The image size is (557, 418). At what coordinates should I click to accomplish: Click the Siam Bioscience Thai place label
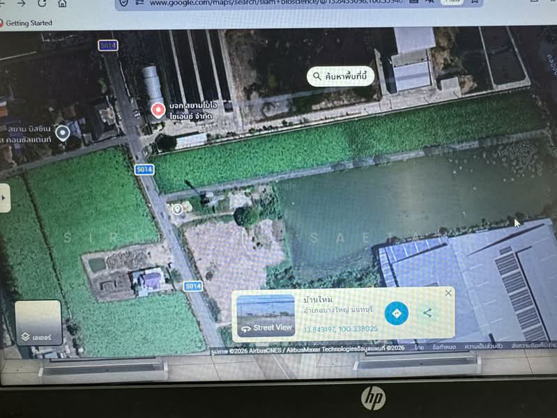[193, 111]
